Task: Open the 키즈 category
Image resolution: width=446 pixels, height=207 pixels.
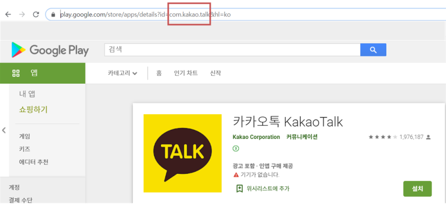Action: [x=24, y=149]
